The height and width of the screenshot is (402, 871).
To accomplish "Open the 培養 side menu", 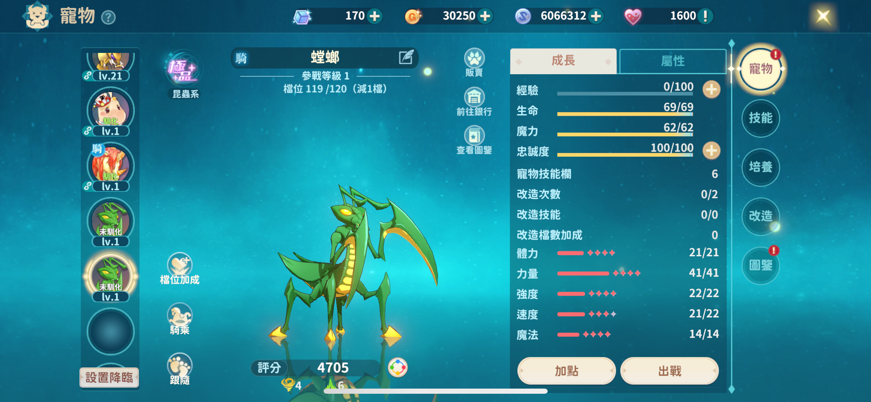I will (761, 167).
